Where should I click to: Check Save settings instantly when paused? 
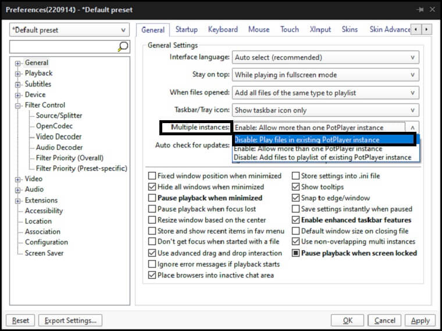pyautogui.click(x=295, y=209)
